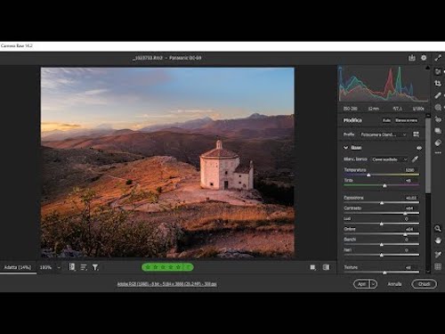The width and height of the screenshot is (445, 334).
Task: Open the workflow options link below image
Action: pos(166,284)
